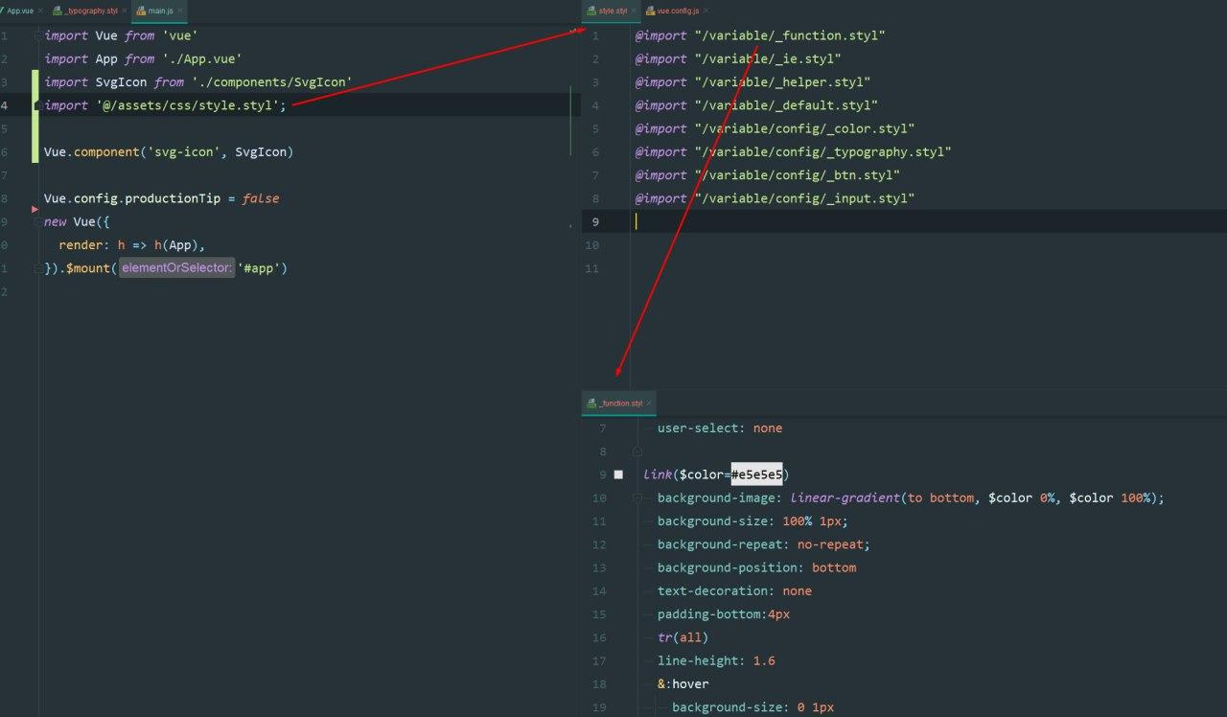Switch to the style.styl tab
This screenshot has width=1227, height=717.
(x=613, y=11)
